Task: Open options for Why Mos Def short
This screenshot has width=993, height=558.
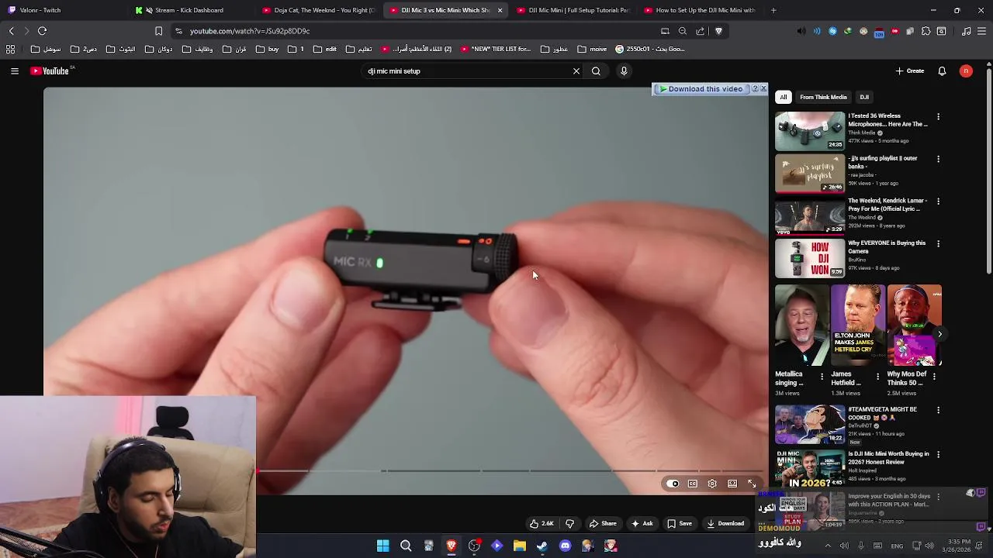Action: 934,376
